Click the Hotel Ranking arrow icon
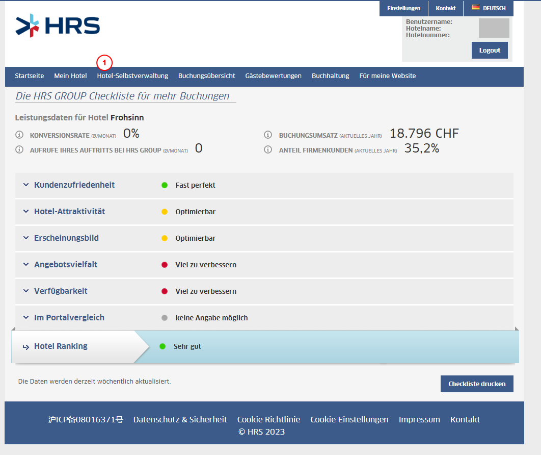The height and width of the screenshot is (455, 541). (26, 347)
